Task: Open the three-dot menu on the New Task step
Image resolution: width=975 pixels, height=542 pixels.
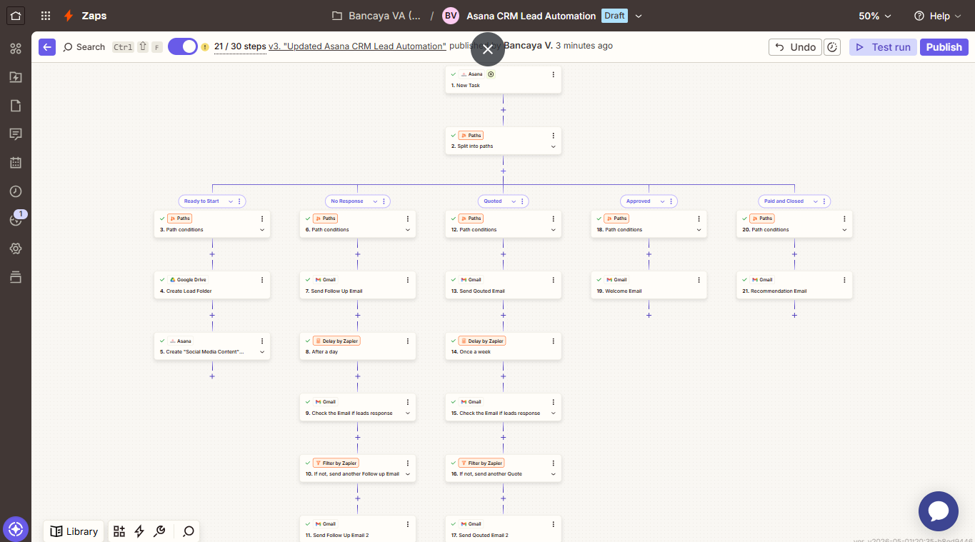Action: (553, 74)
